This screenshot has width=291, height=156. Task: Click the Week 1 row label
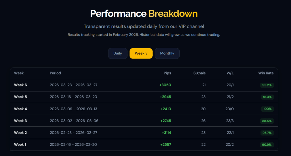(x=20, y=145)
